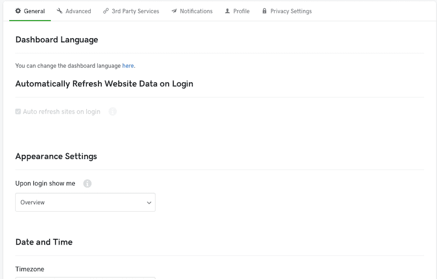The width and height of the screenshot is (437, 279).
Task: Click the Timezone label
Action: 29,269
